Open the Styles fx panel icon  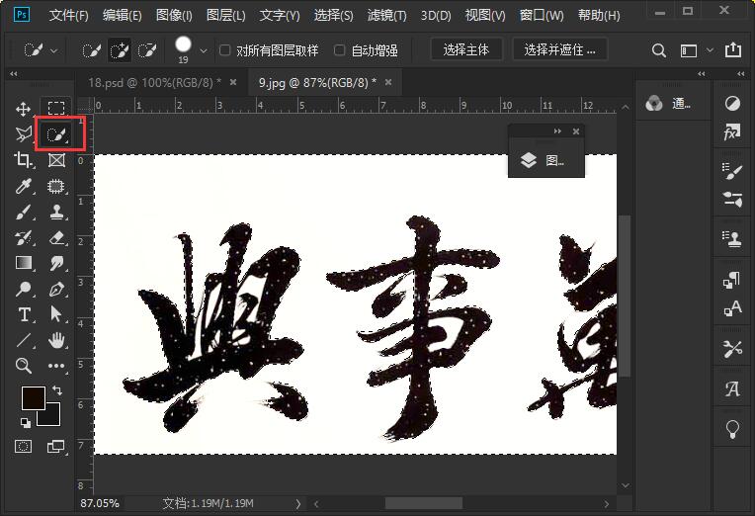coord(732,131)
